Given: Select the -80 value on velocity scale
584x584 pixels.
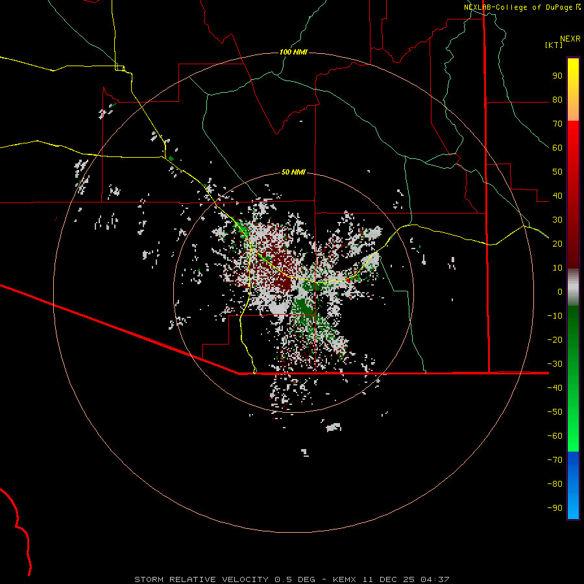Looking at the screenshot, I should pyautogui.click(x=555, y=484).
